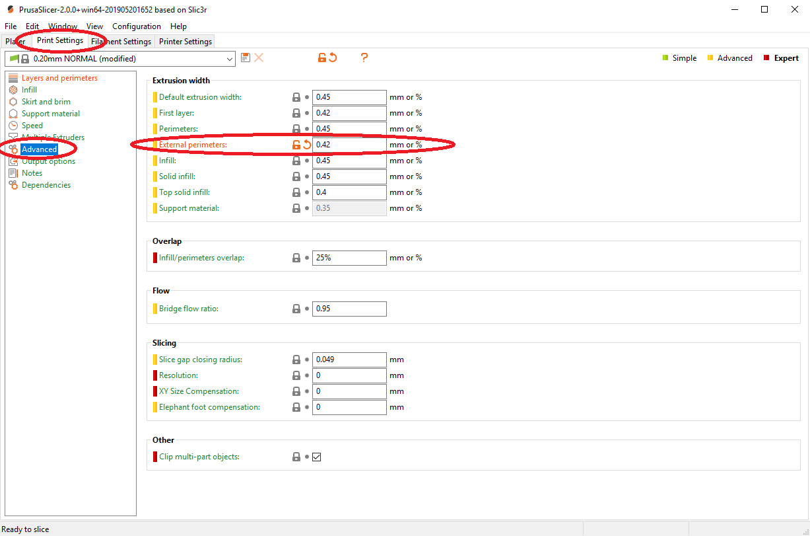
Task: Switch to Simple mode
Action: click(x=679, y=58)
